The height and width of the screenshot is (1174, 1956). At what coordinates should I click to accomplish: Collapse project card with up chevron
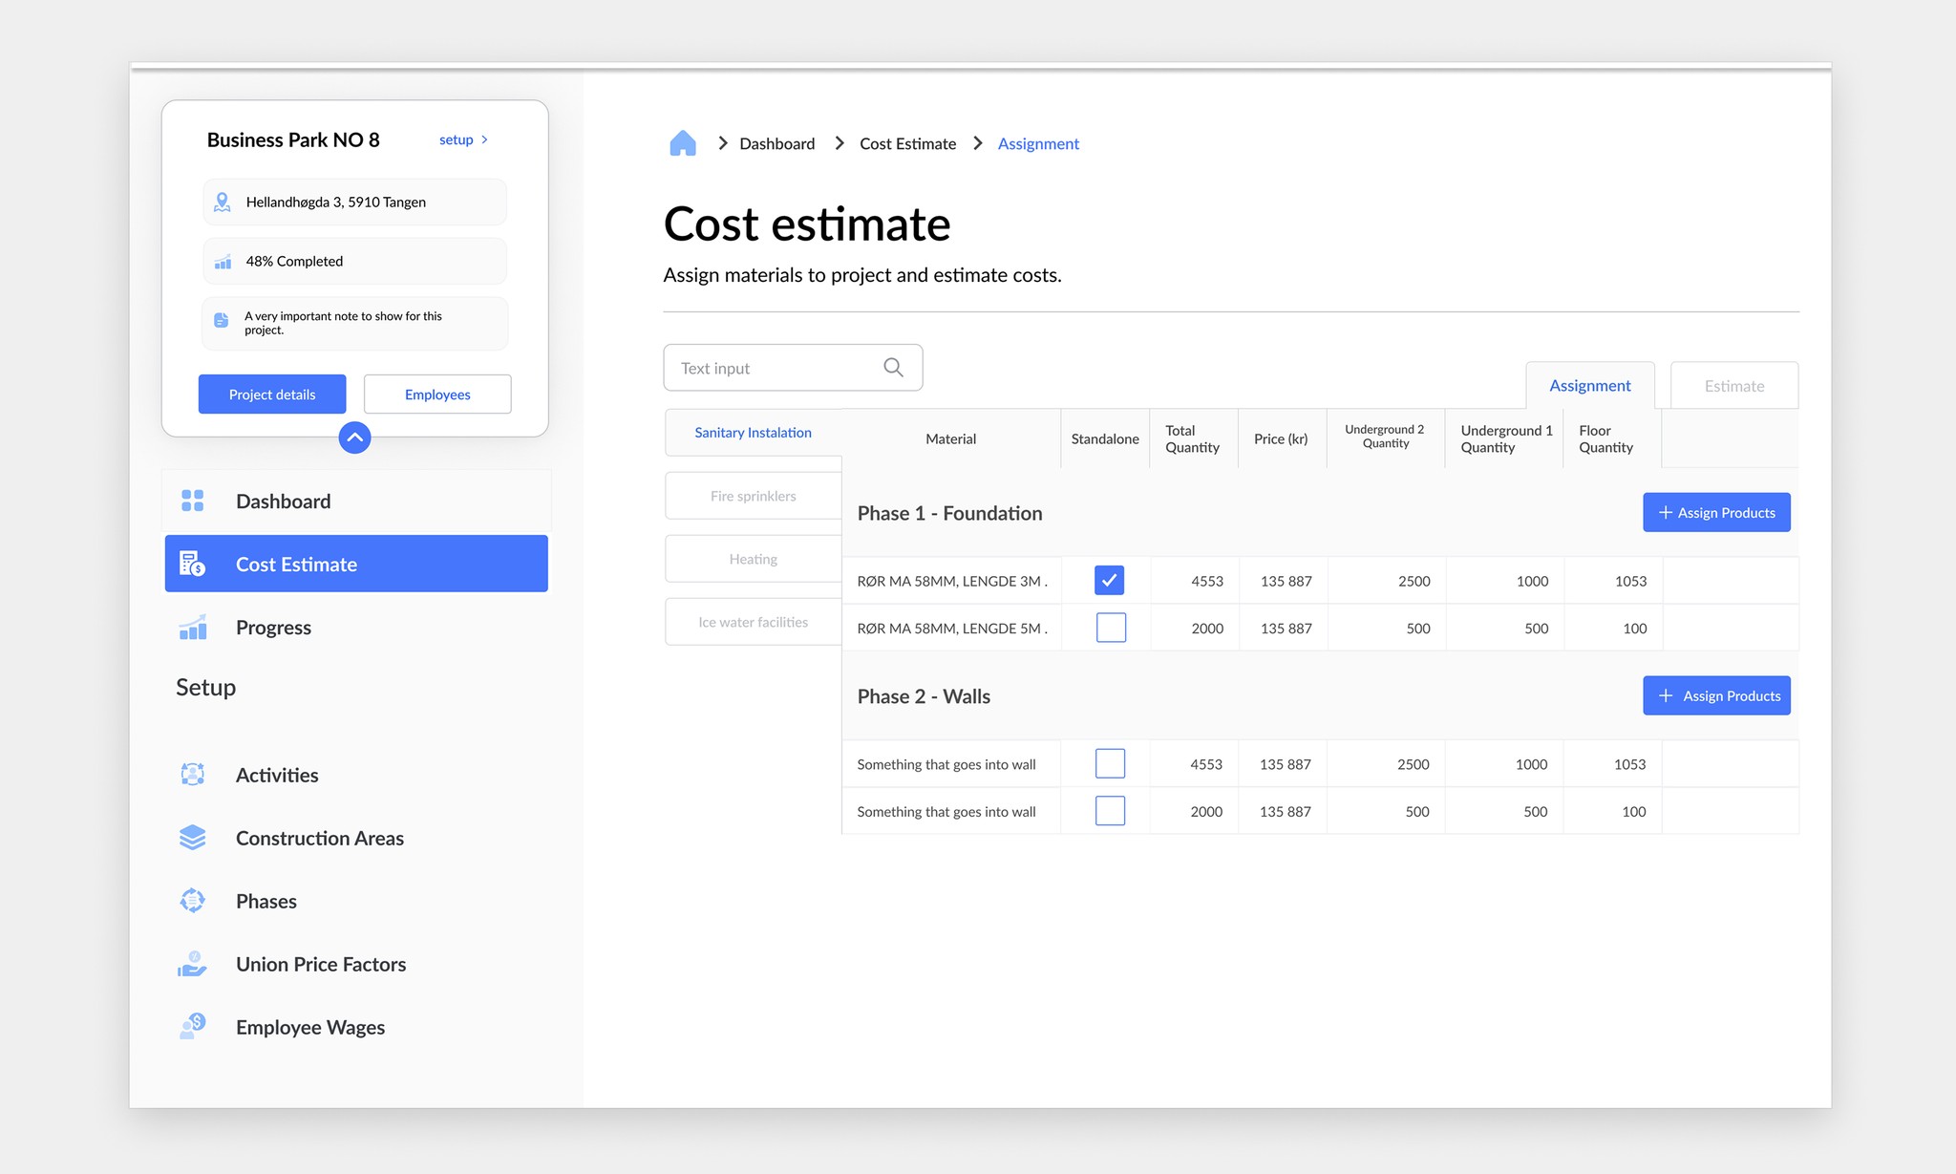[354, 438]
